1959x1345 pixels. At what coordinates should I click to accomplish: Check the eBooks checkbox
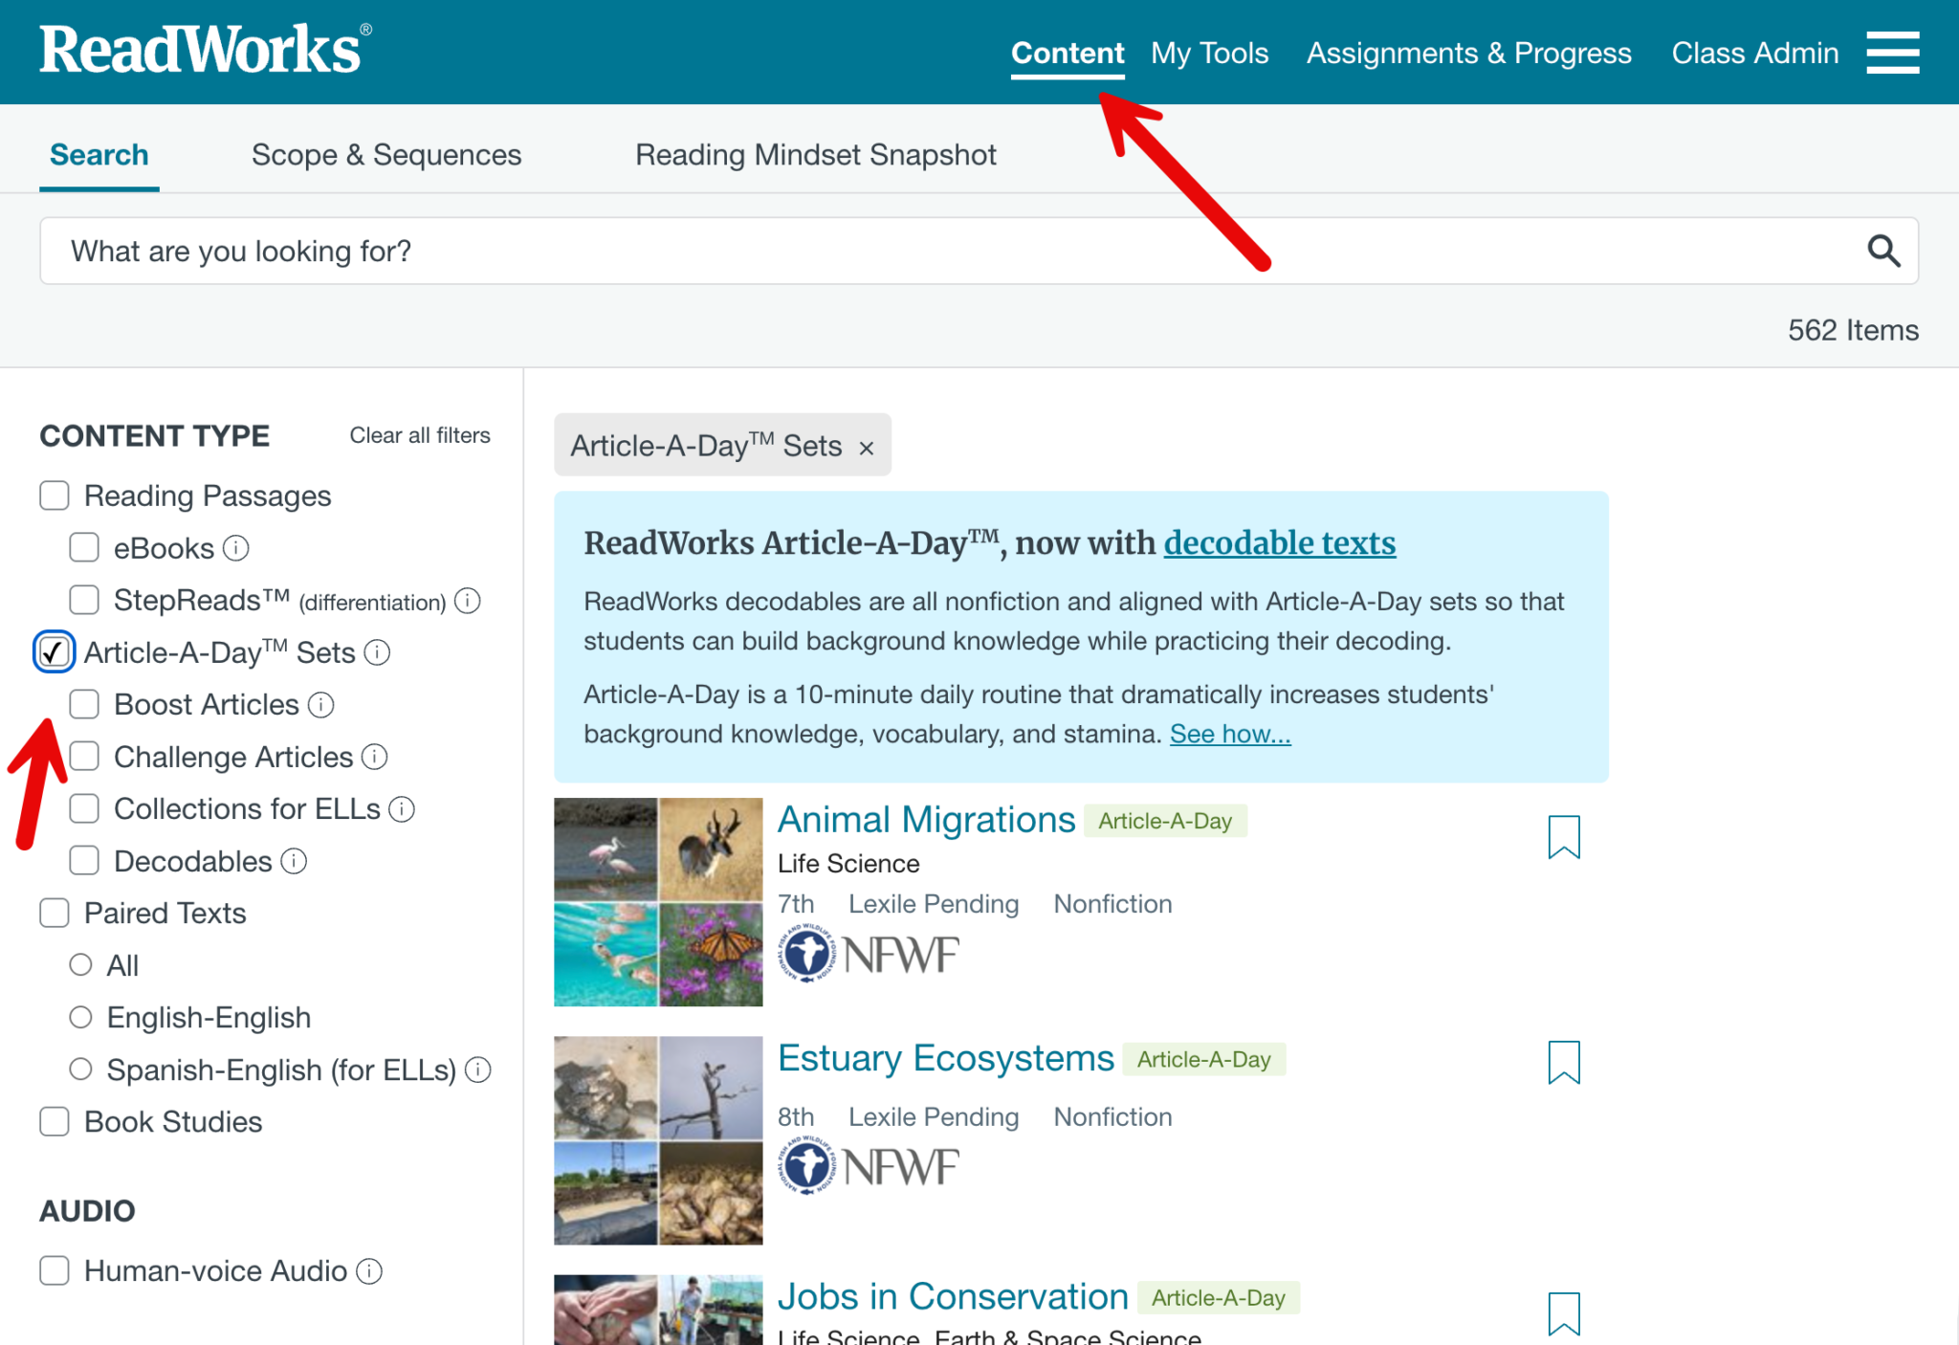coord(84,547)
